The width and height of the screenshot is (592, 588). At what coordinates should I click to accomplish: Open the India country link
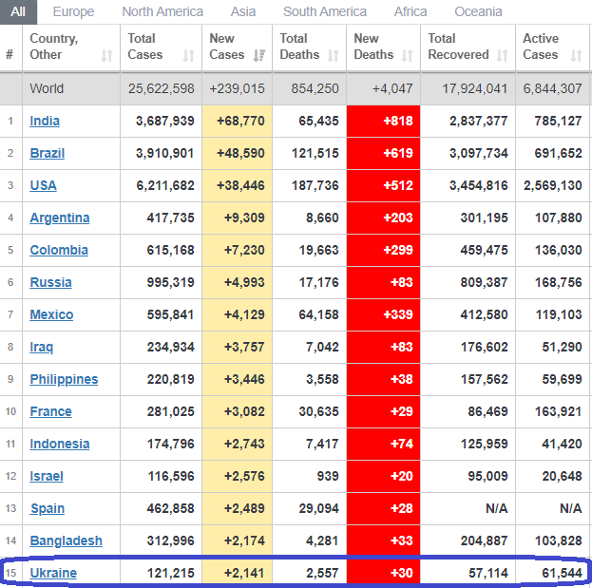(x=44, y=121)
